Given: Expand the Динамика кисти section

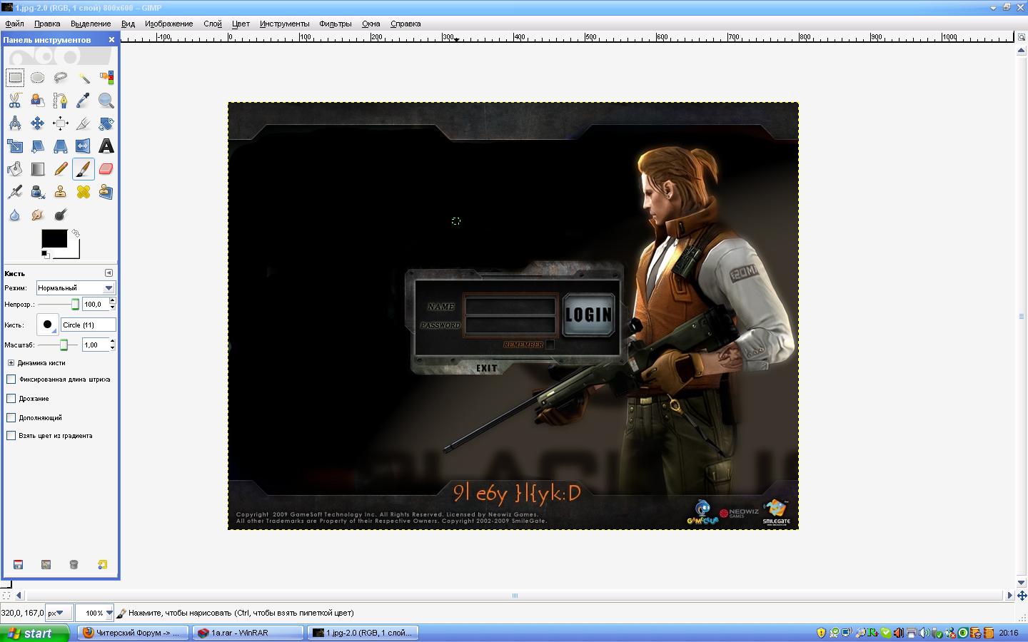Looking at the screenshot, I should pyautogui.click(x=11, y=363).
